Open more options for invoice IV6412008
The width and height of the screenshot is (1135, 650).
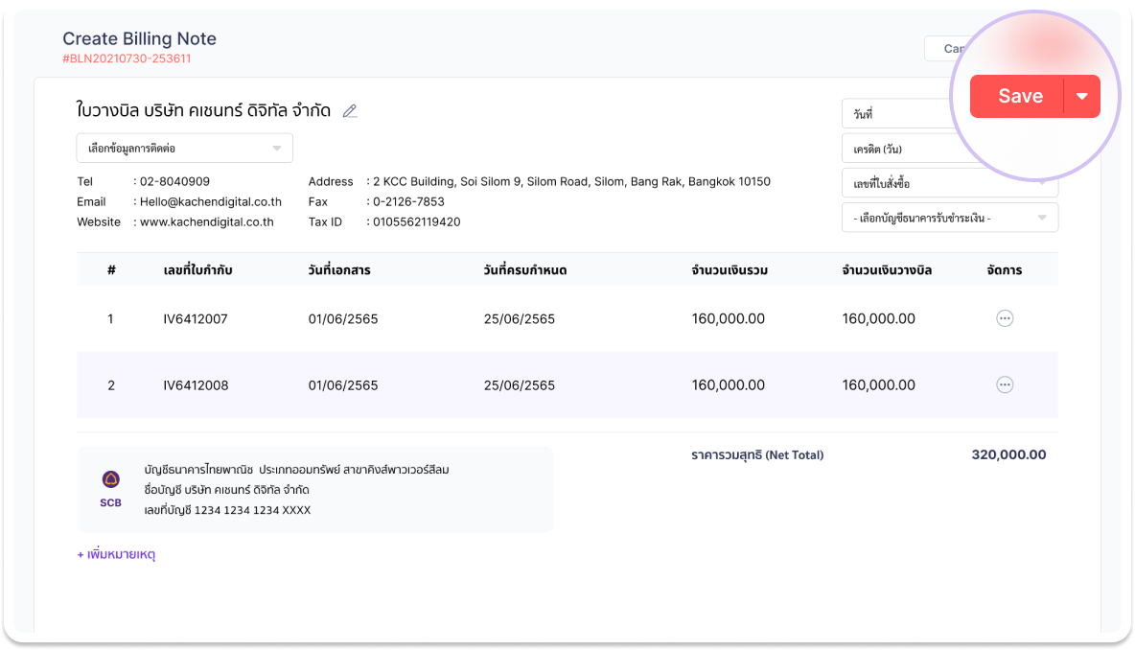point(1005,384)
